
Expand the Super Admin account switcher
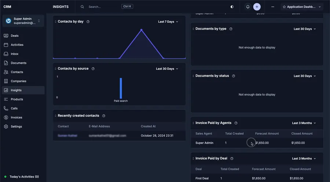39,21
